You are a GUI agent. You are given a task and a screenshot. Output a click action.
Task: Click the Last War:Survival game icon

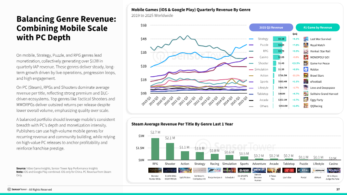[306, 39]
